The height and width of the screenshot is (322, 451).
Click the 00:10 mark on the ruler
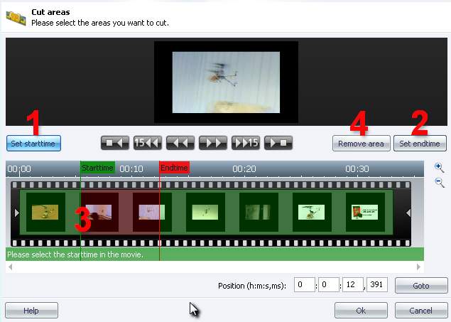click(131, 168)
